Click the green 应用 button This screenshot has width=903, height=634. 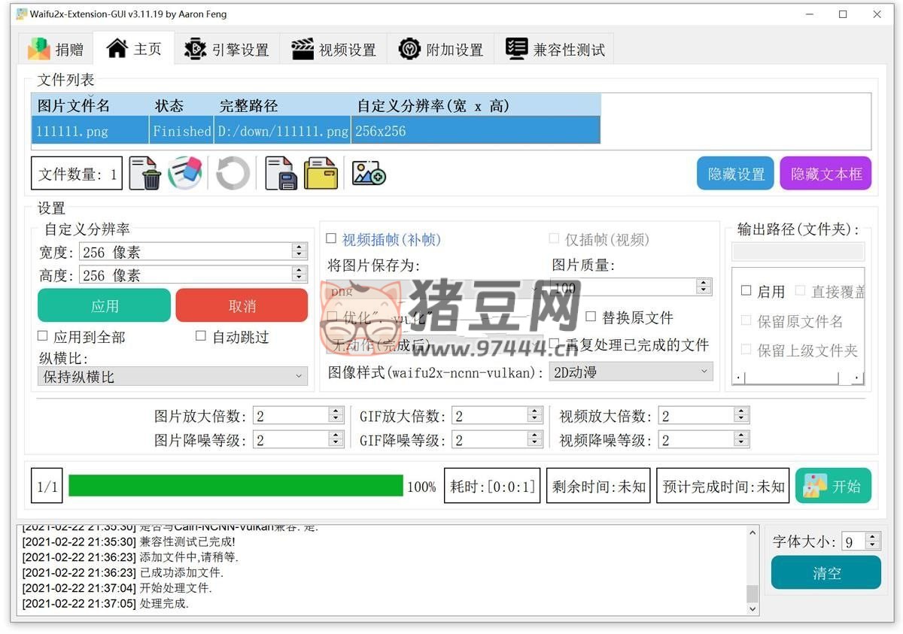coord(105,305)
